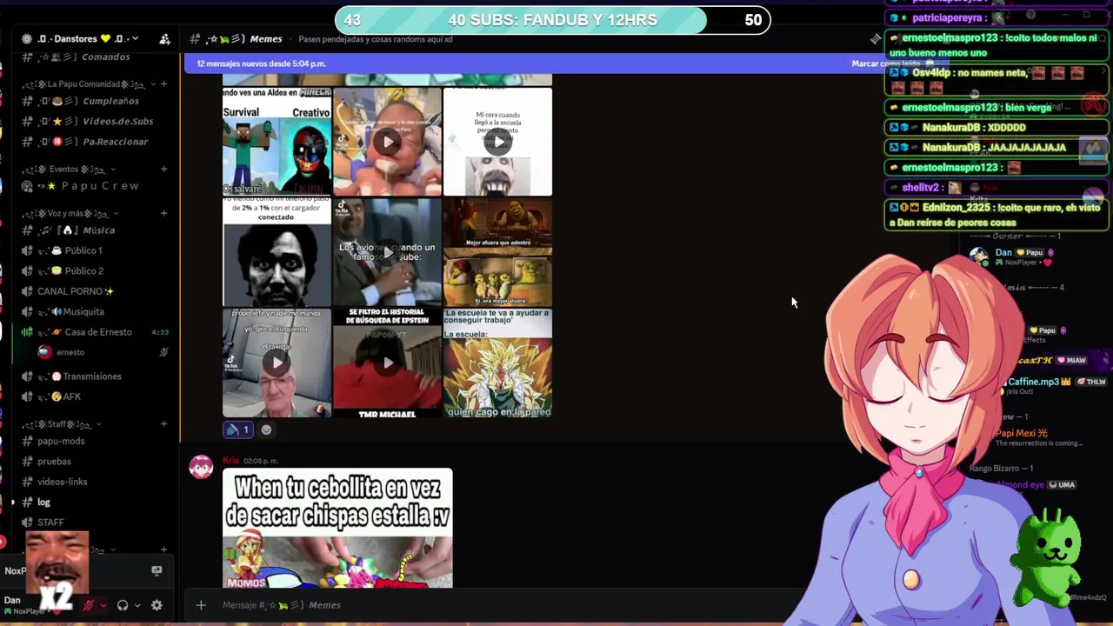The image size is (1113, 626).
Task: Open the videos-links channel
Action: click(96, 482)
